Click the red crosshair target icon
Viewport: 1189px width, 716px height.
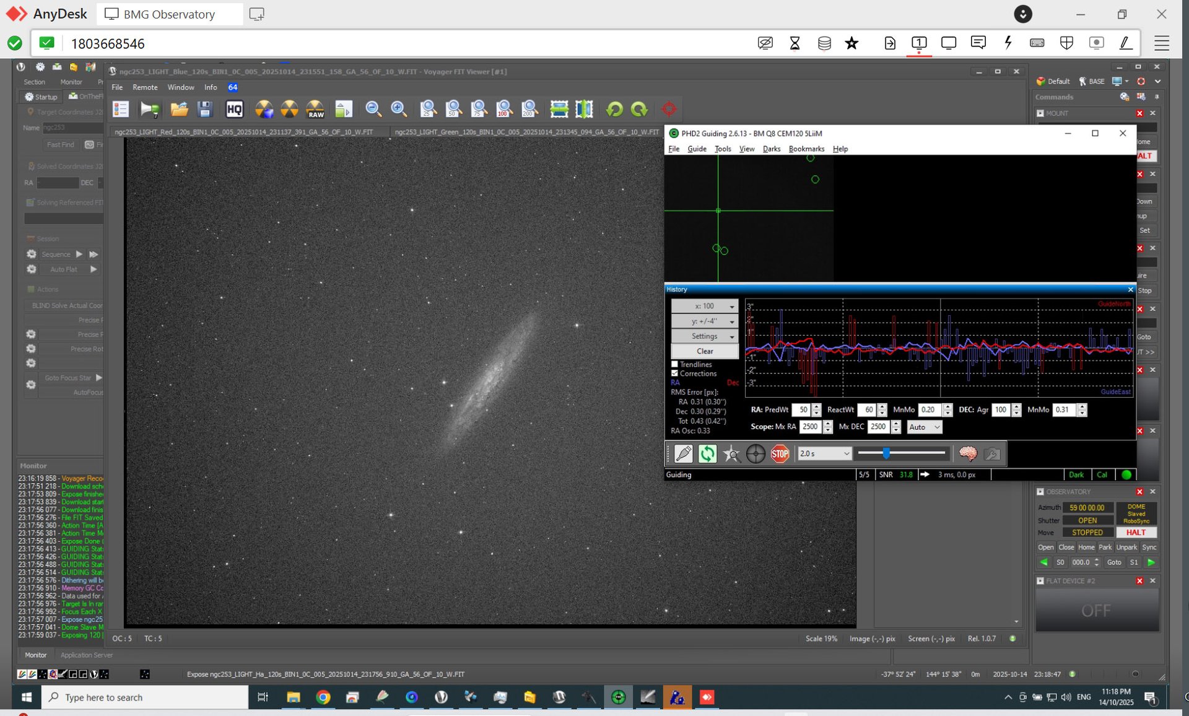[669, 110]
